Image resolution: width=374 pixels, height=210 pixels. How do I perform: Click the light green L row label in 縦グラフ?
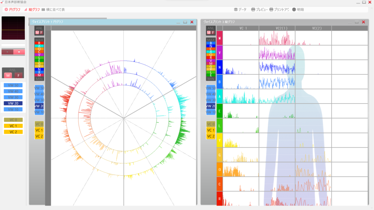(220, 126)
